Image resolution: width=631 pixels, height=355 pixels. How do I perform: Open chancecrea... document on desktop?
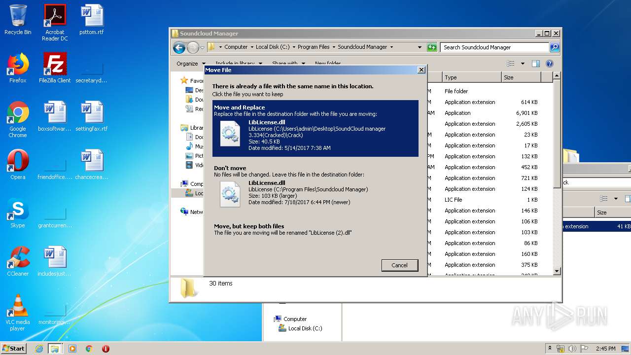coord(92,165)
